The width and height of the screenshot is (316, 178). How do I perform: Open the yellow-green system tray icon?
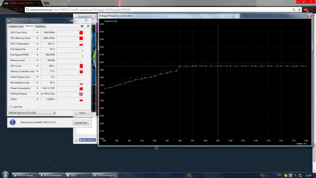286,175
